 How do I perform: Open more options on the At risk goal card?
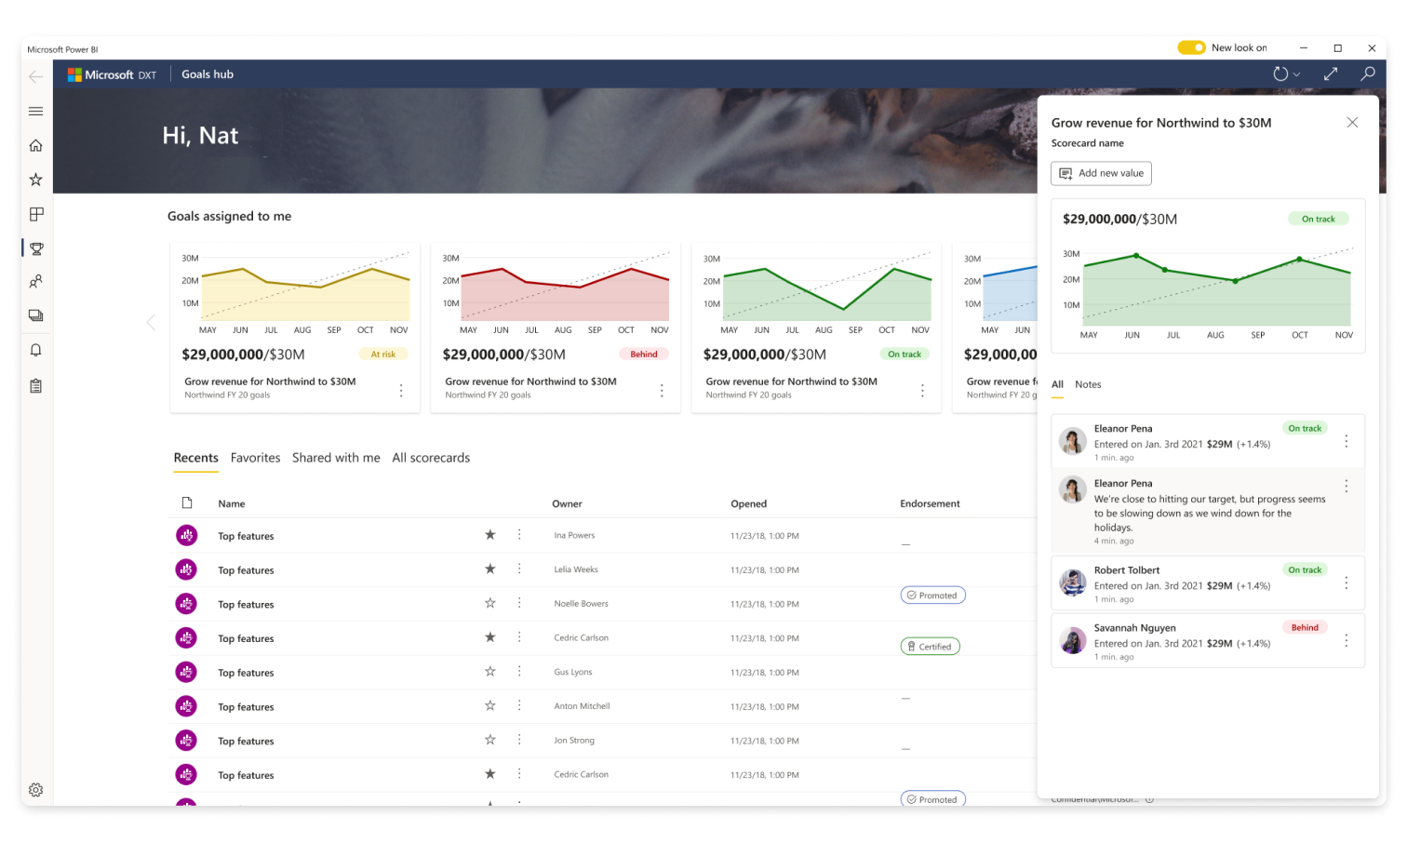pos(401,391)
